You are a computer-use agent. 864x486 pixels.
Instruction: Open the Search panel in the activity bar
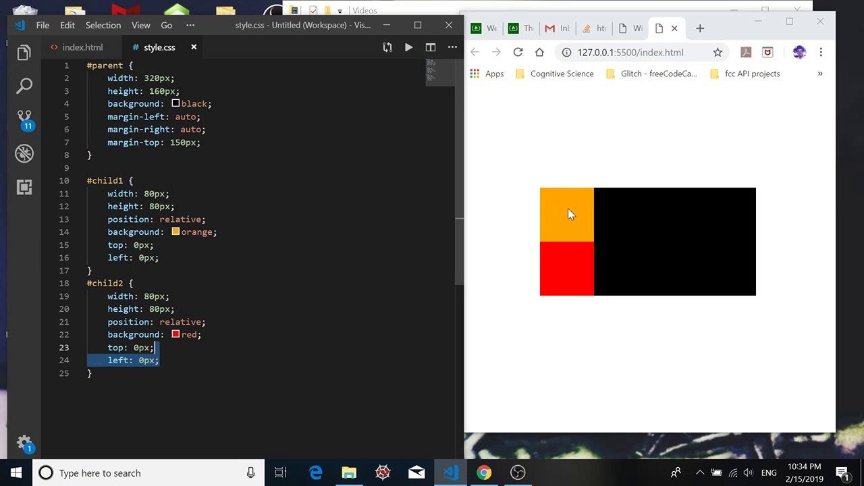point(24,86)
